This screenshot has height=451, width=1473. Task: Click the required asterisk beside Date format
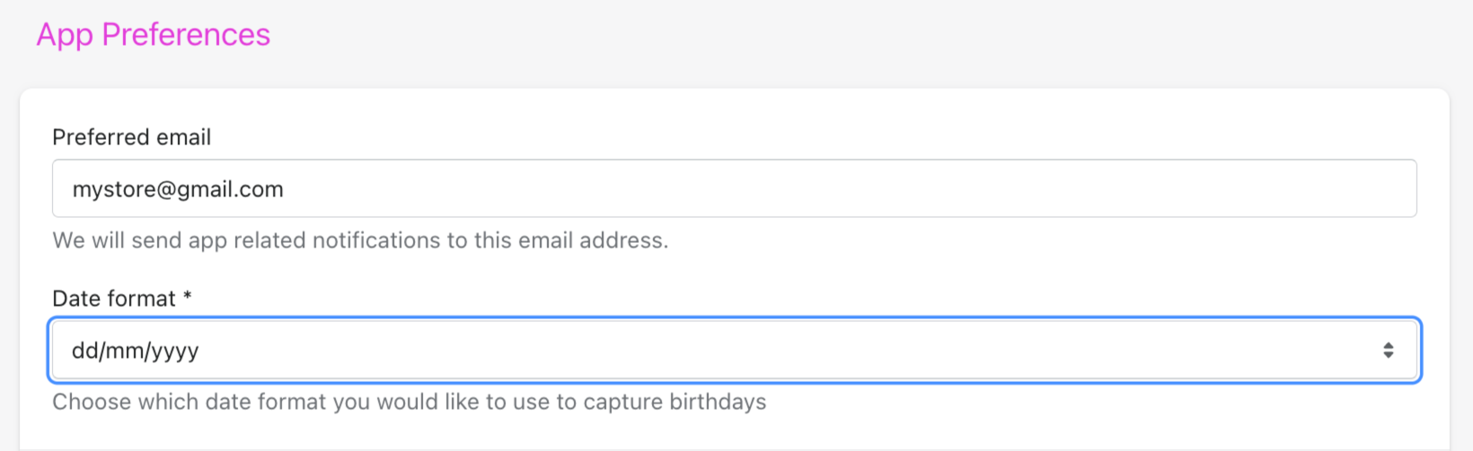pos(188,297)
